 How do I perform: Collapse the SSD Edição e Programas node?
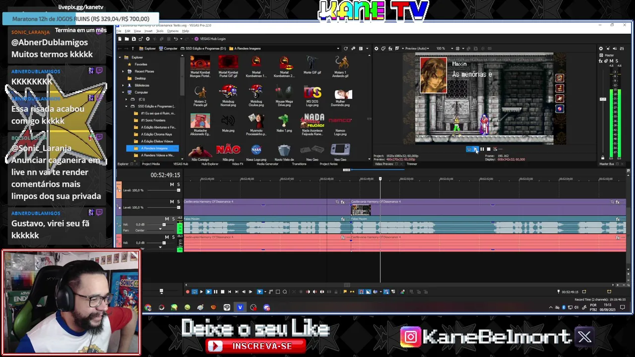pos(127,106)
